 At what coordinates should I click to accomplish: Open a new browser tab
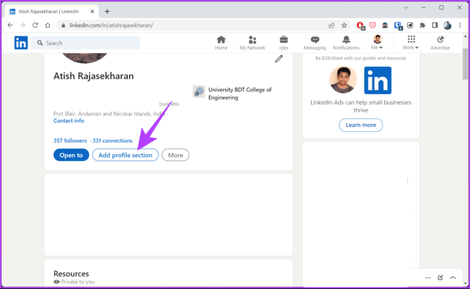tap(107, 12)
